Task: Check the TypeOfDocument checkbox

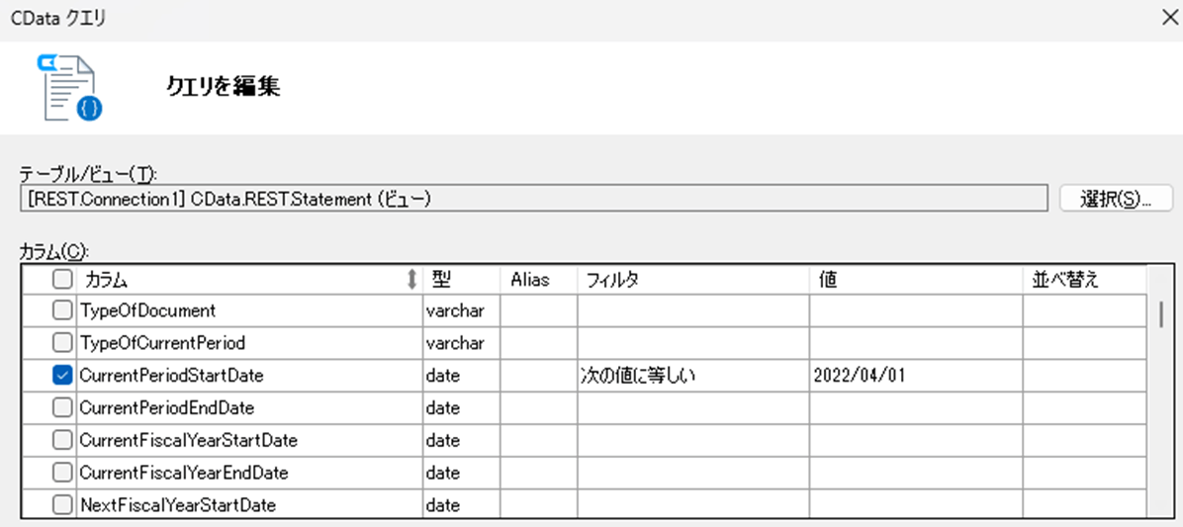Action: 62,309
